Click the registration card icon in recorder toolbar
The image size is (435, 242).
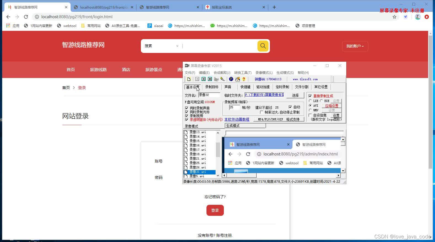coord(237,79)
